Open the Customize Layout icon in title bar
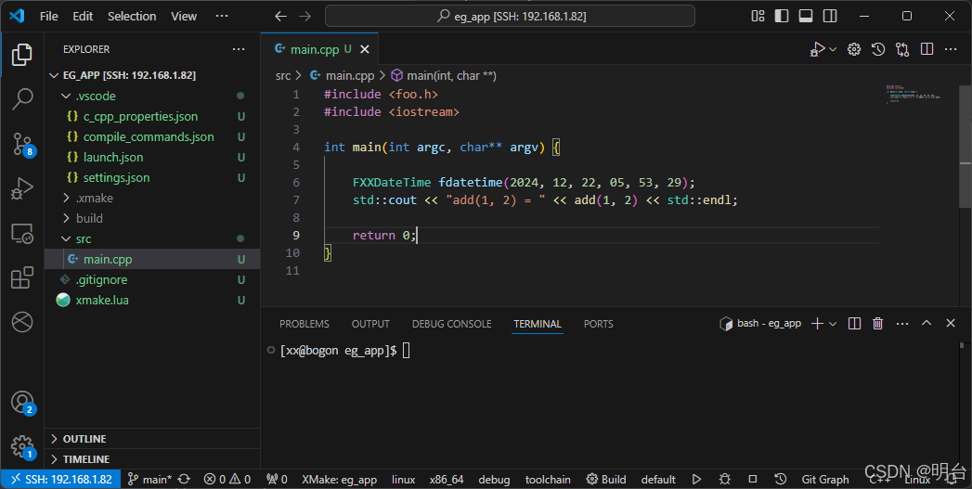The height and width of the screenshot is (489, 972). [758, 16]
